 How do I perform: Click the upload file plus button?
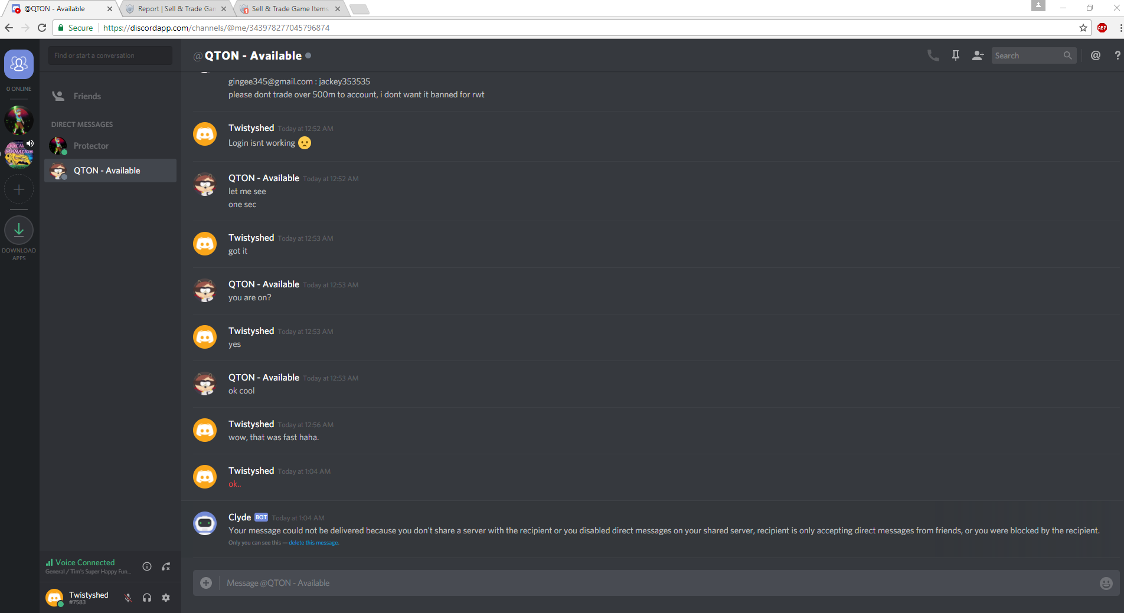206,583
